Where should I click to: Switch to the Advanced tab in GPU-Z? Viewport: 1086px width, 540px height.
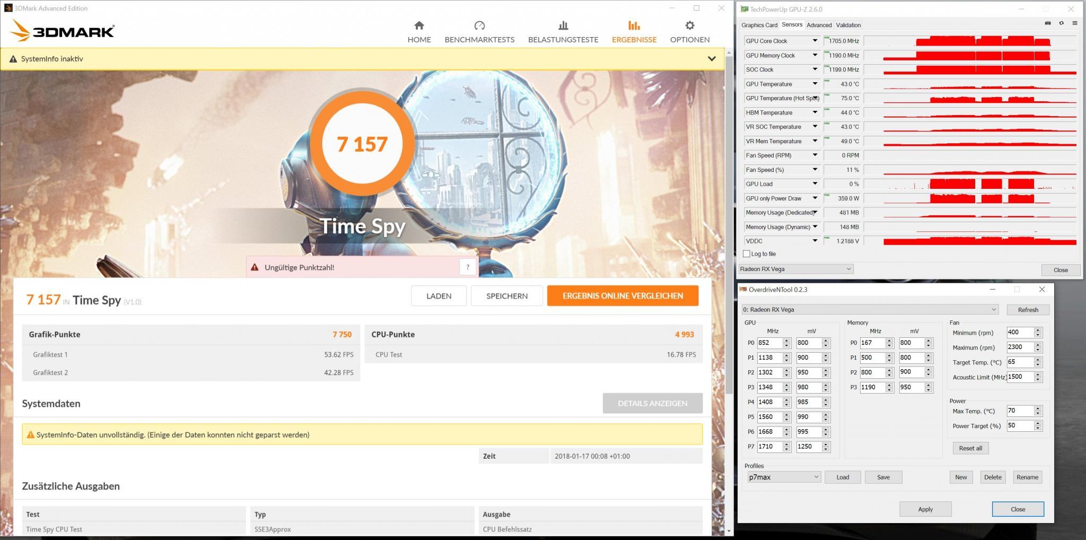(819, 25)
